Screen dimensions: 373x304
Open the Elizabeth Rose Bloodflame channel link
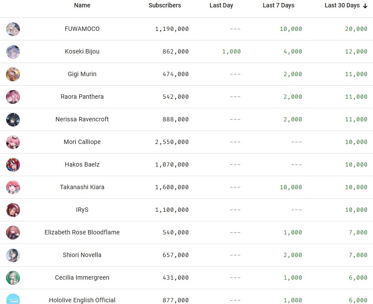pyautogui.click(x=82, y=232)
